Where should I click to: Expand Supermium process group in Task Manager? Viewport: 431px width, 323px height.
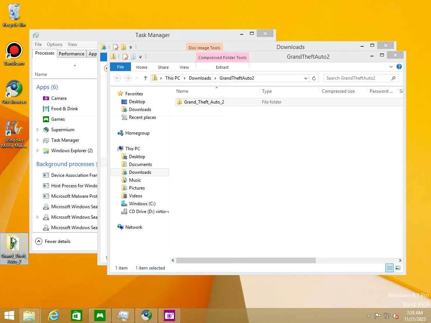point(38,130)
